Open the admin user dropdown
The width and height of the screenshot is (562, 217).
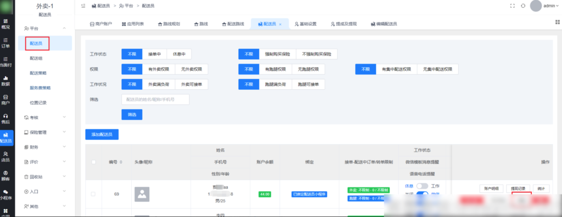click(x=551, y=5)
